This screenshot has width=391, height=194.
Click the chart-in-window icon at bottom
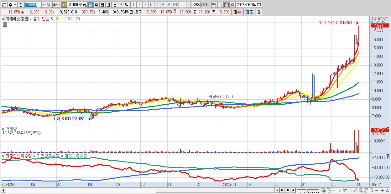(366, 191)
